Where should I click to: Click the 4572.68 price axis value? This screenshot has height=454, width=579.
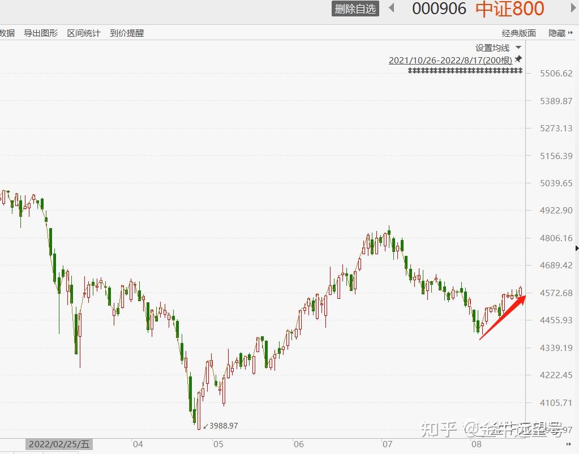pos(556,293)
